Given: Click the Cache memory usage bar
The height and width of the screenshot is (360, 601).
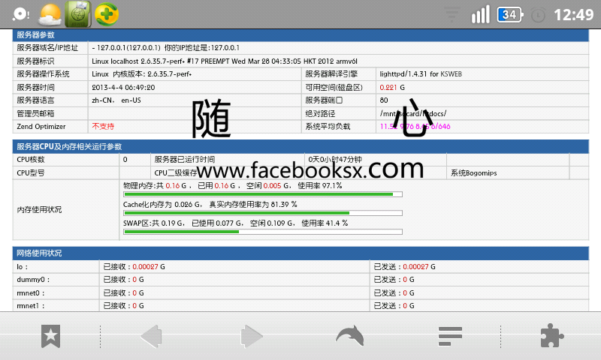Looking at the screenshot, I should pyautogui.click(x=263, y=213).
